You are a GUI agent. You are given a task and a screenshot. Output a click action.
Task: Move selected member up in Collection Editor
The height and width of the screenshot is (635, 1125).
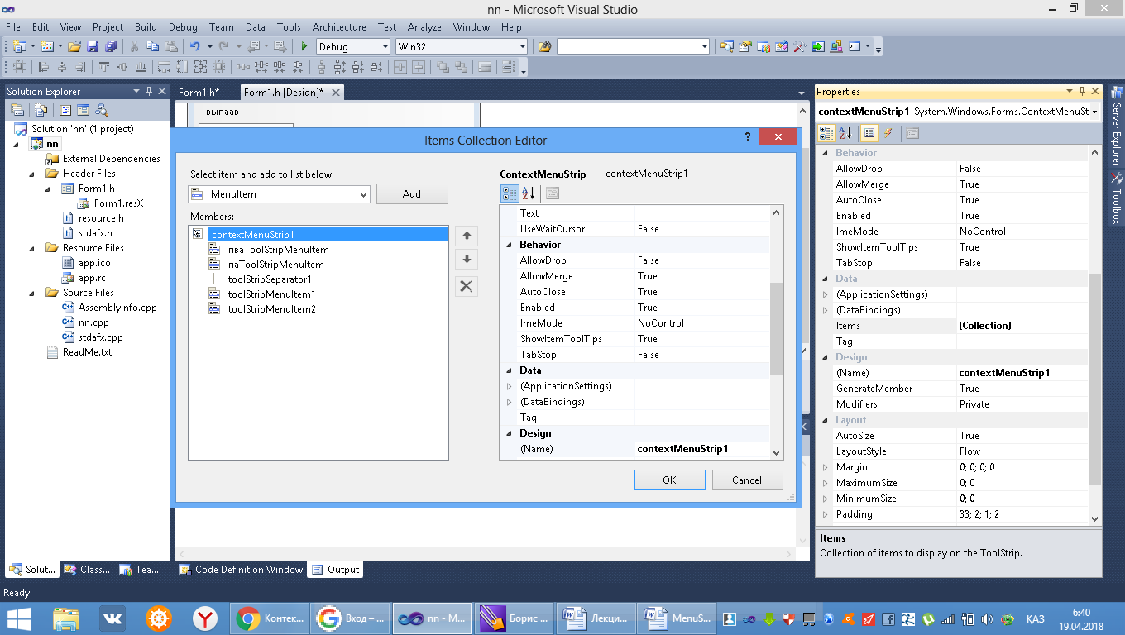(x=467, y=236)
